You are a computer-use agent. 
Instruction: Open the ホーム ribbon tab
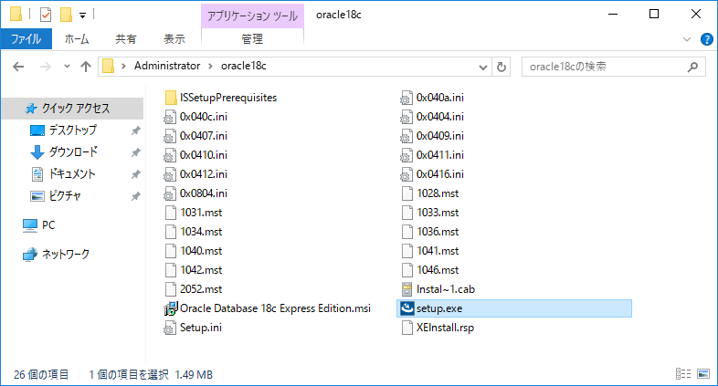(x=77, y=39)
